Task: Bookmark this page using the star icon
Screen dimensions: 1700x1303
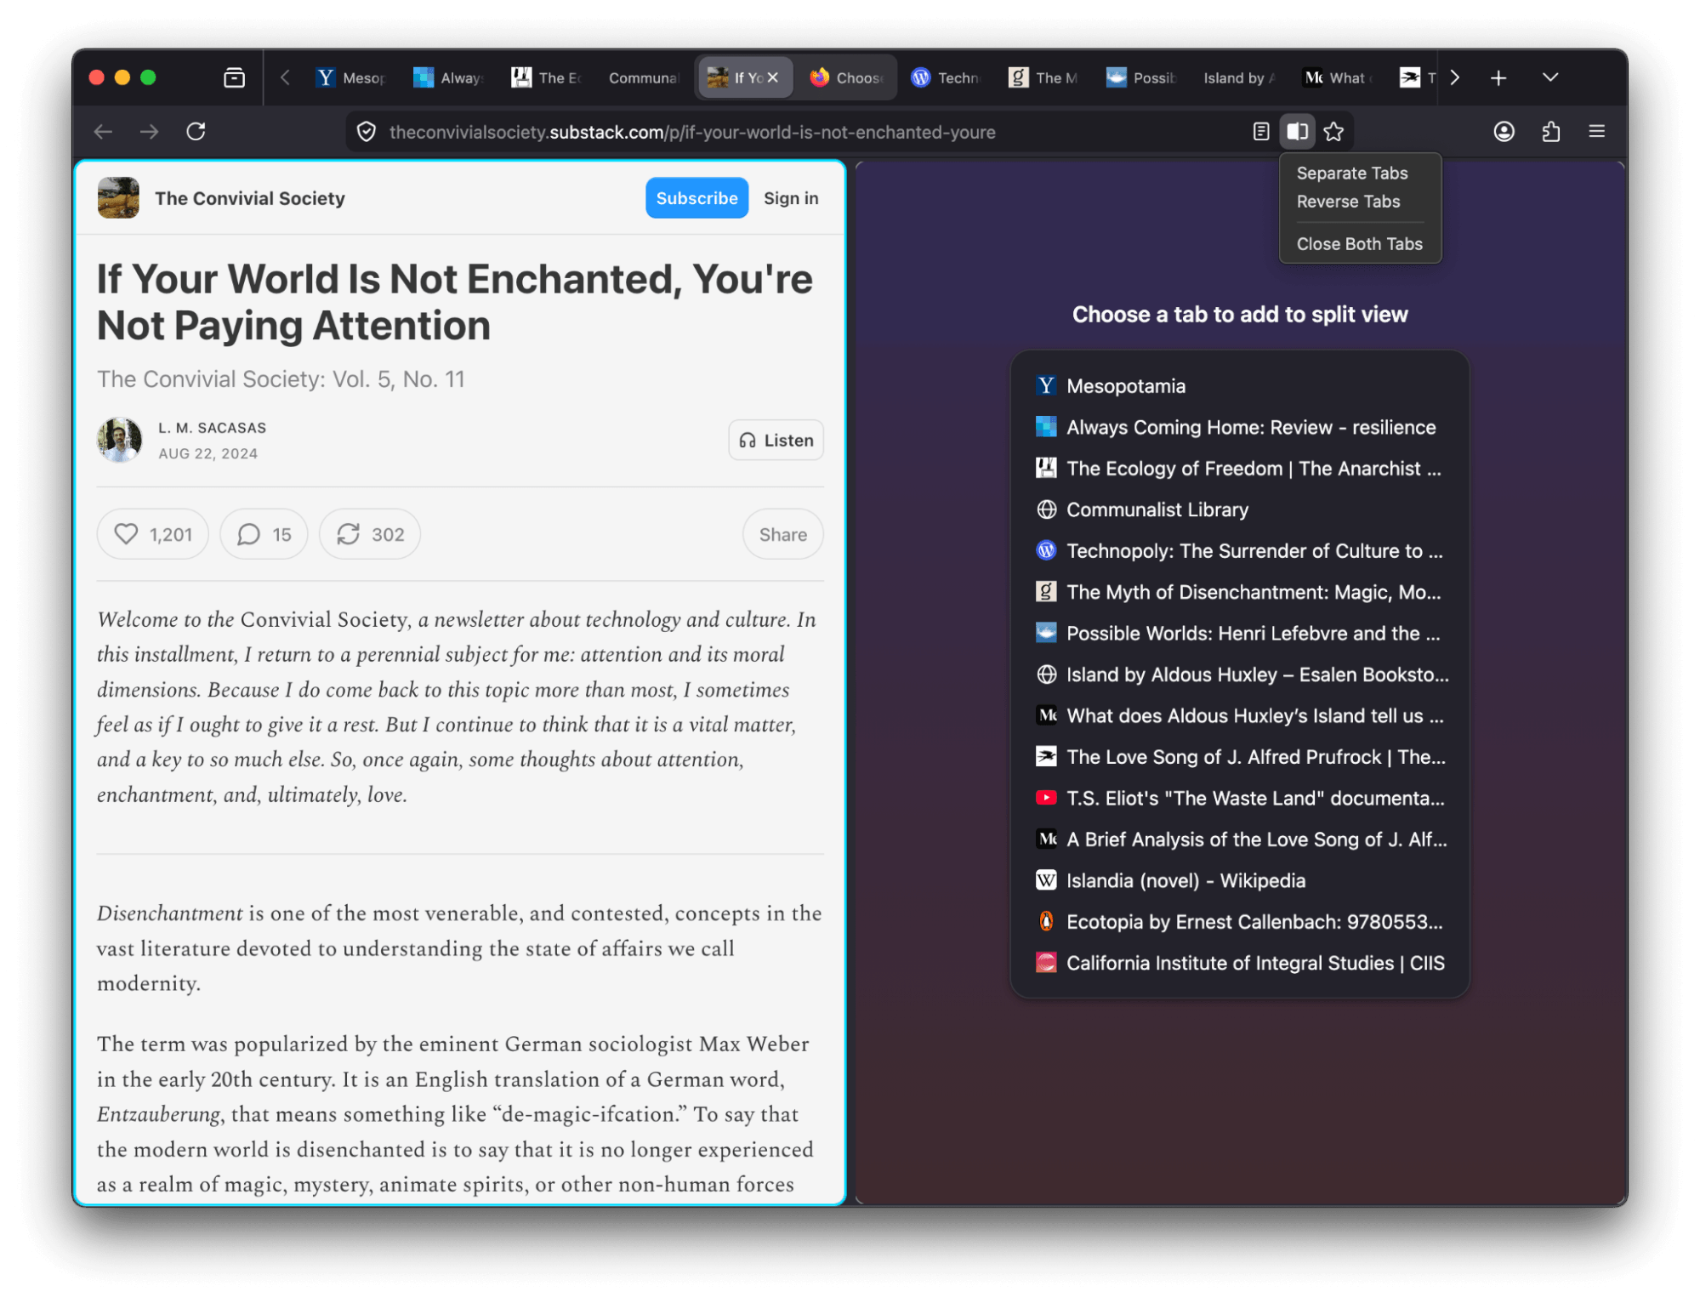Action: pyautogui.click(x=1333, y=132)
